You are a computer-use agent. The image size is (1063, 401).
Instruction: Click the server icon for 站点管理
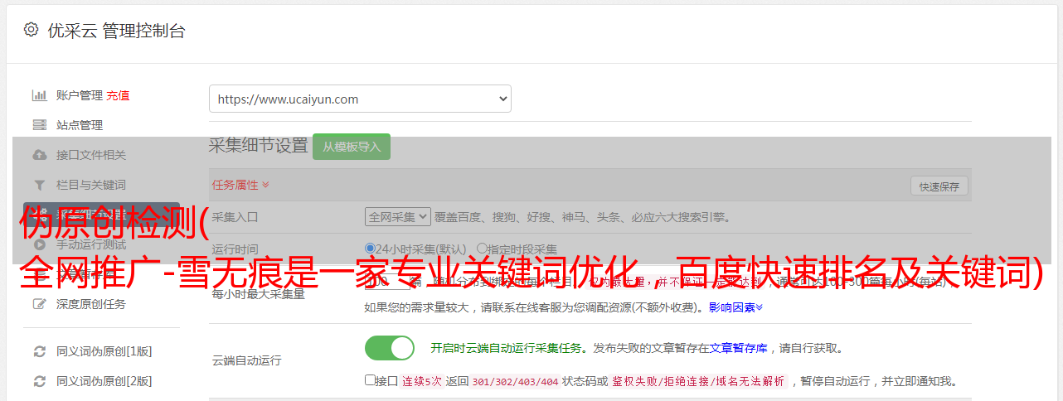pyautogui.click(x=39, y=125)
